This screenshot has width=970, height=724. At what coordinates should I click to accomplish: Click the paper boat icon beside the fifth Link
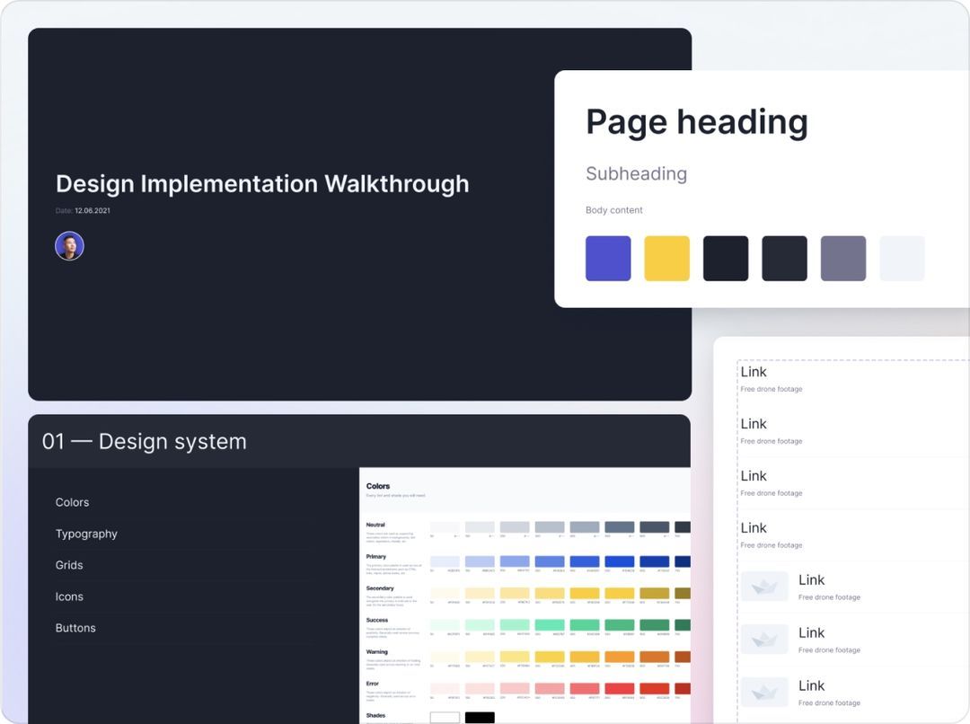click(764, 587)
